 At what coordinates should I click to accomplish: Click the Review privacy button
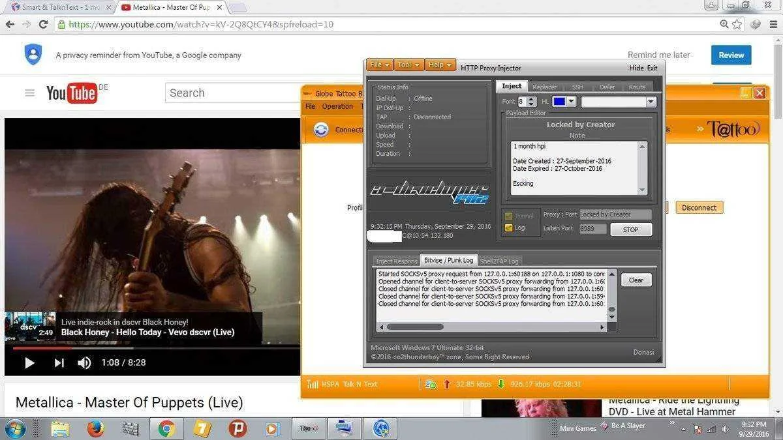(x=731, y=55)
